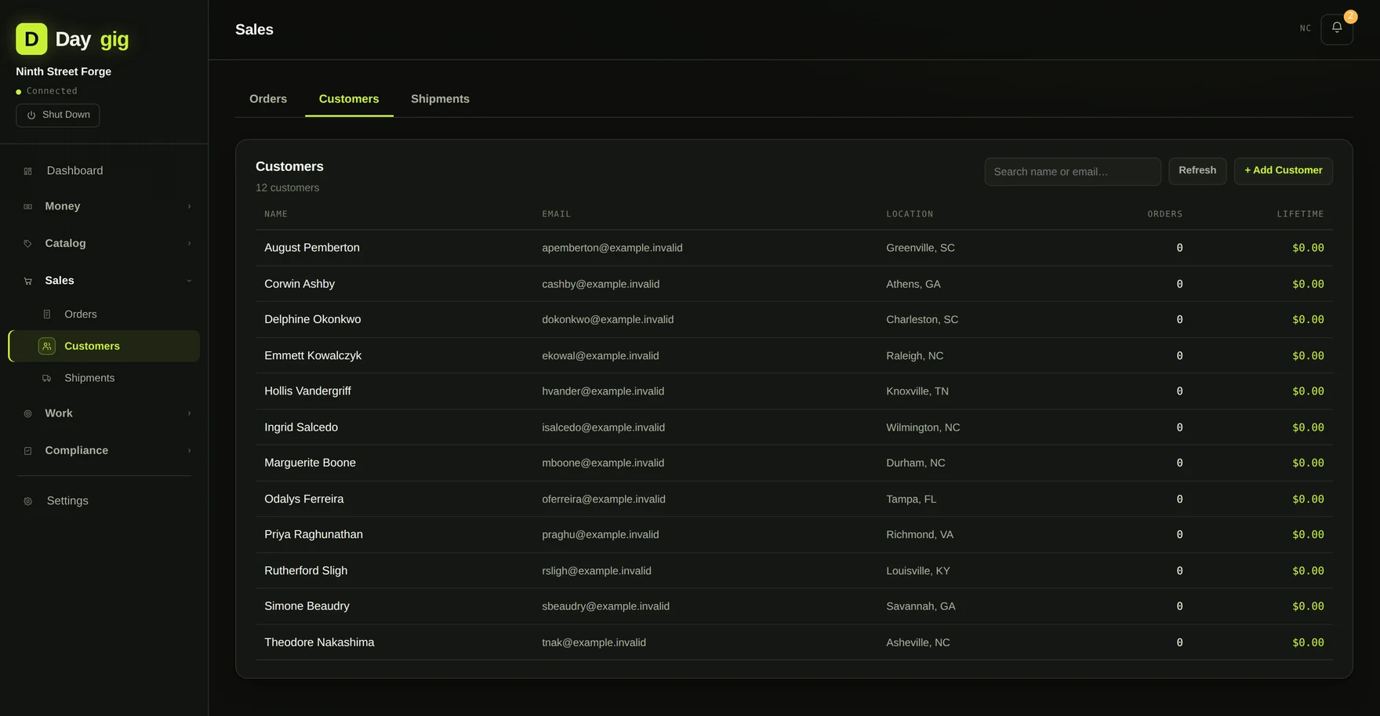Expand the Compliance section chevron

(x=189, y=451)
